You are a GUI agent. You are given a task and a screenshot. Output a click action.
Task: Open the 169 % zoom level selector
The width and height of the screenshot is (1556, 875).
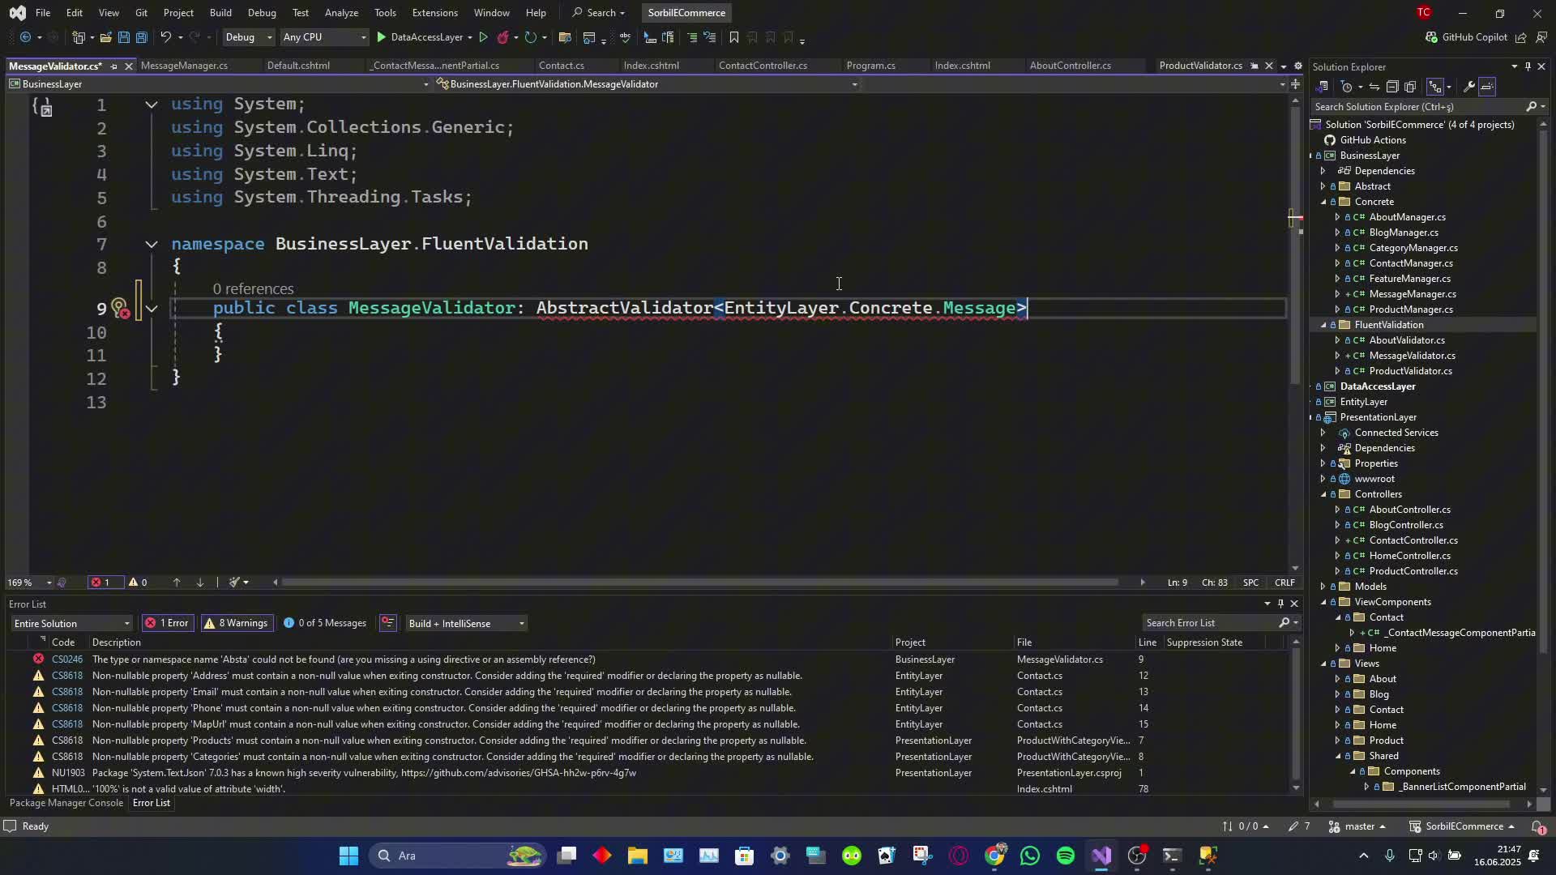pos(29,583)
